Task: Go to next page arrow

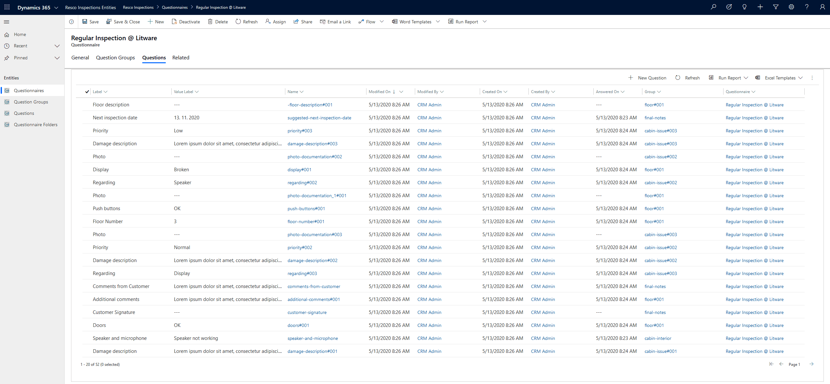Action: (x=811, y=364)
